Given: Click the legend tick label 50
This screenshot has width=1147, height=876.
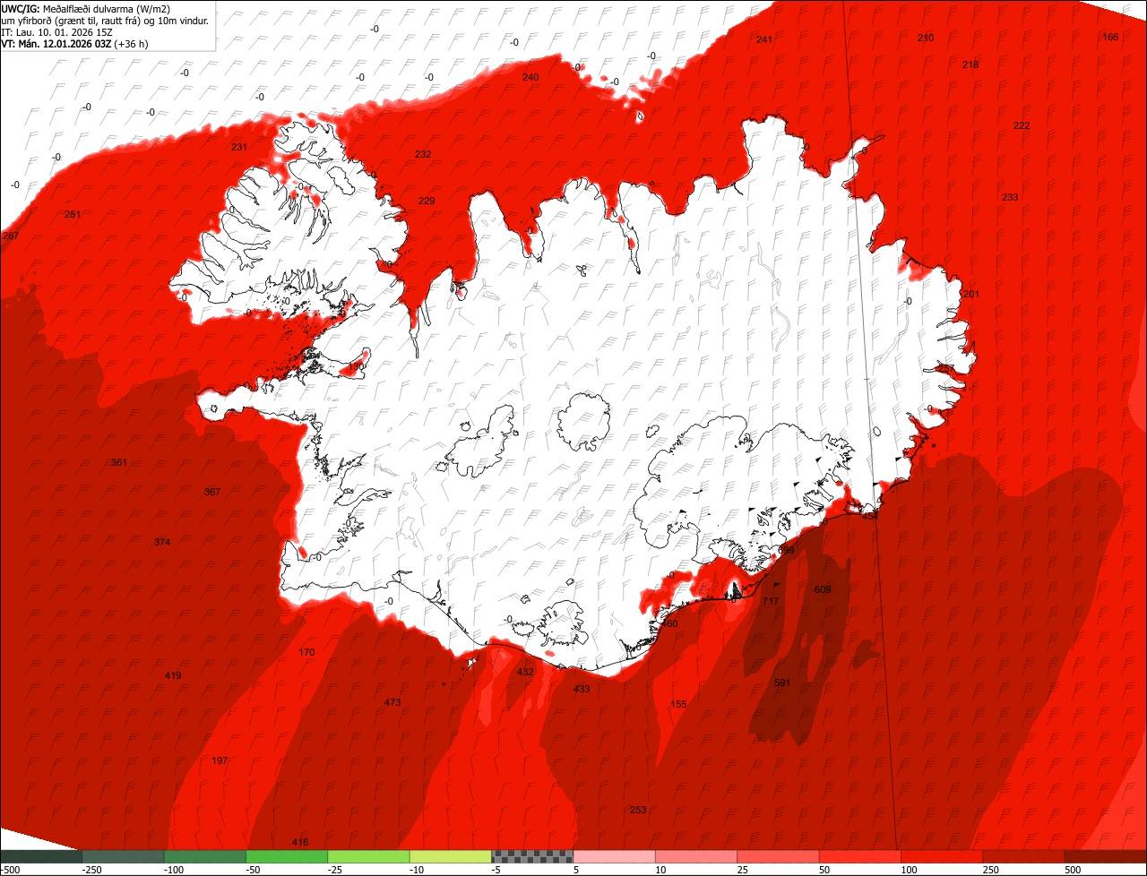Looking at the screenshot, I should pos(825,870).
